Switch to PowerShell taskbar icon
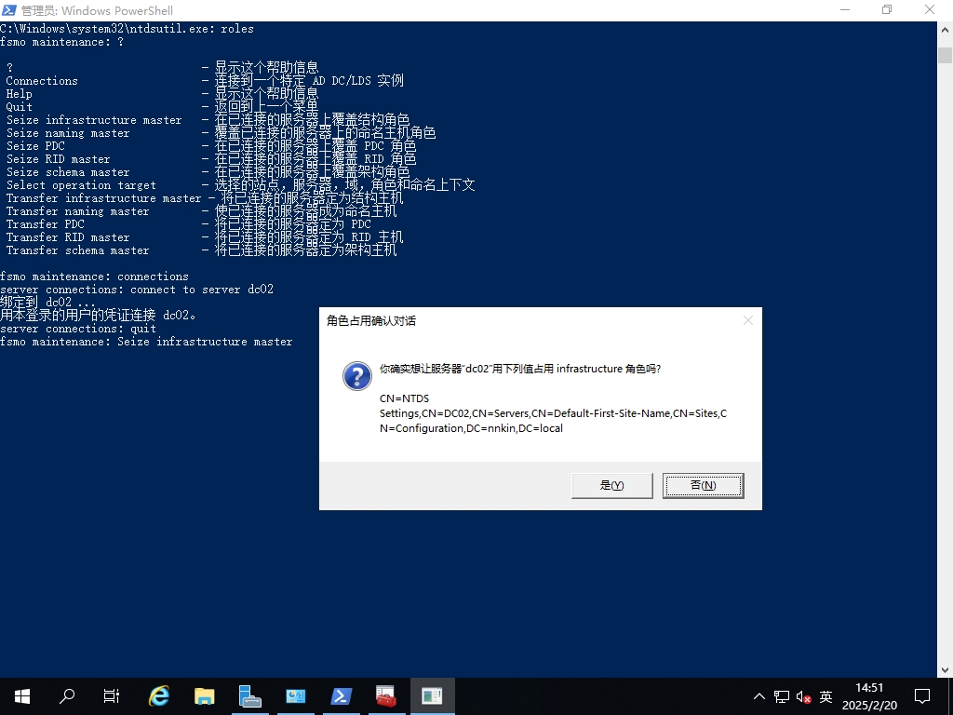953x715 pixels. point(341,695)
